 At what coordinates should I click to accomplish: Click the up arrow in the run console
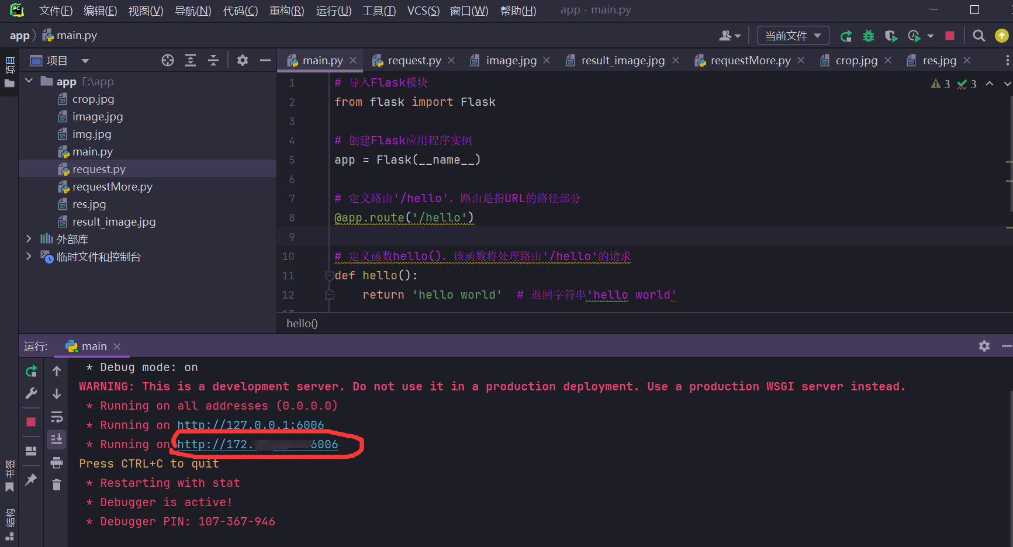pyautogui.click(x=57, y=371)
